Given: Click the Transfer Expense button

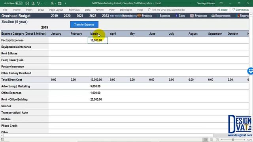Looking at the screenshot, I should click(x=84, y=24).
